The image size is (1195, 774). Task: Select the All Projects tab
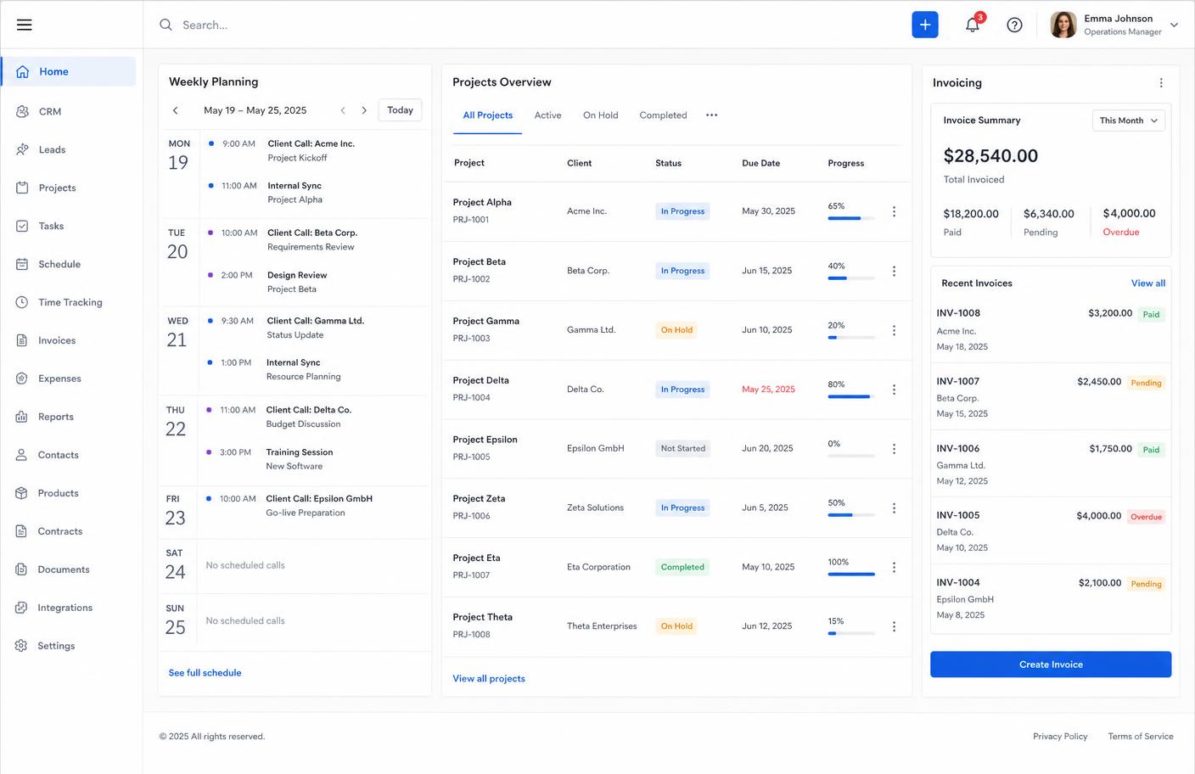488,115
